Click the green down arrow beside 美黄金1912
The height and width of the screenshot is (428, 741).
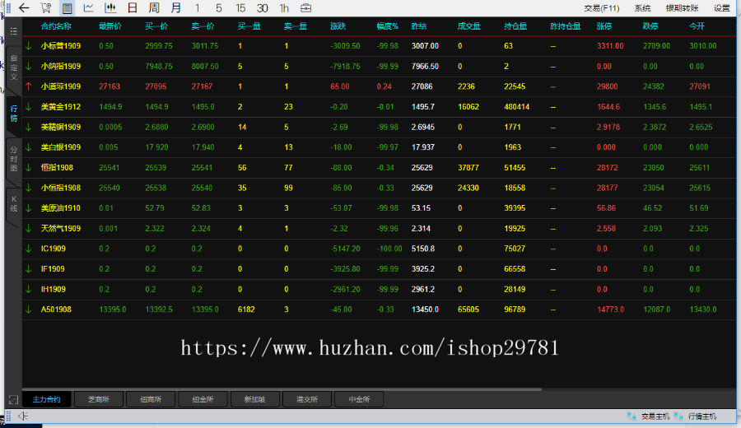(x=29, y=107)
